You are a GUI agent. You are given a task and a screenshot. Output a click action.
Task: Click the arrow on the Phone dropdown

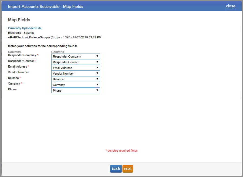click(97, 90)
